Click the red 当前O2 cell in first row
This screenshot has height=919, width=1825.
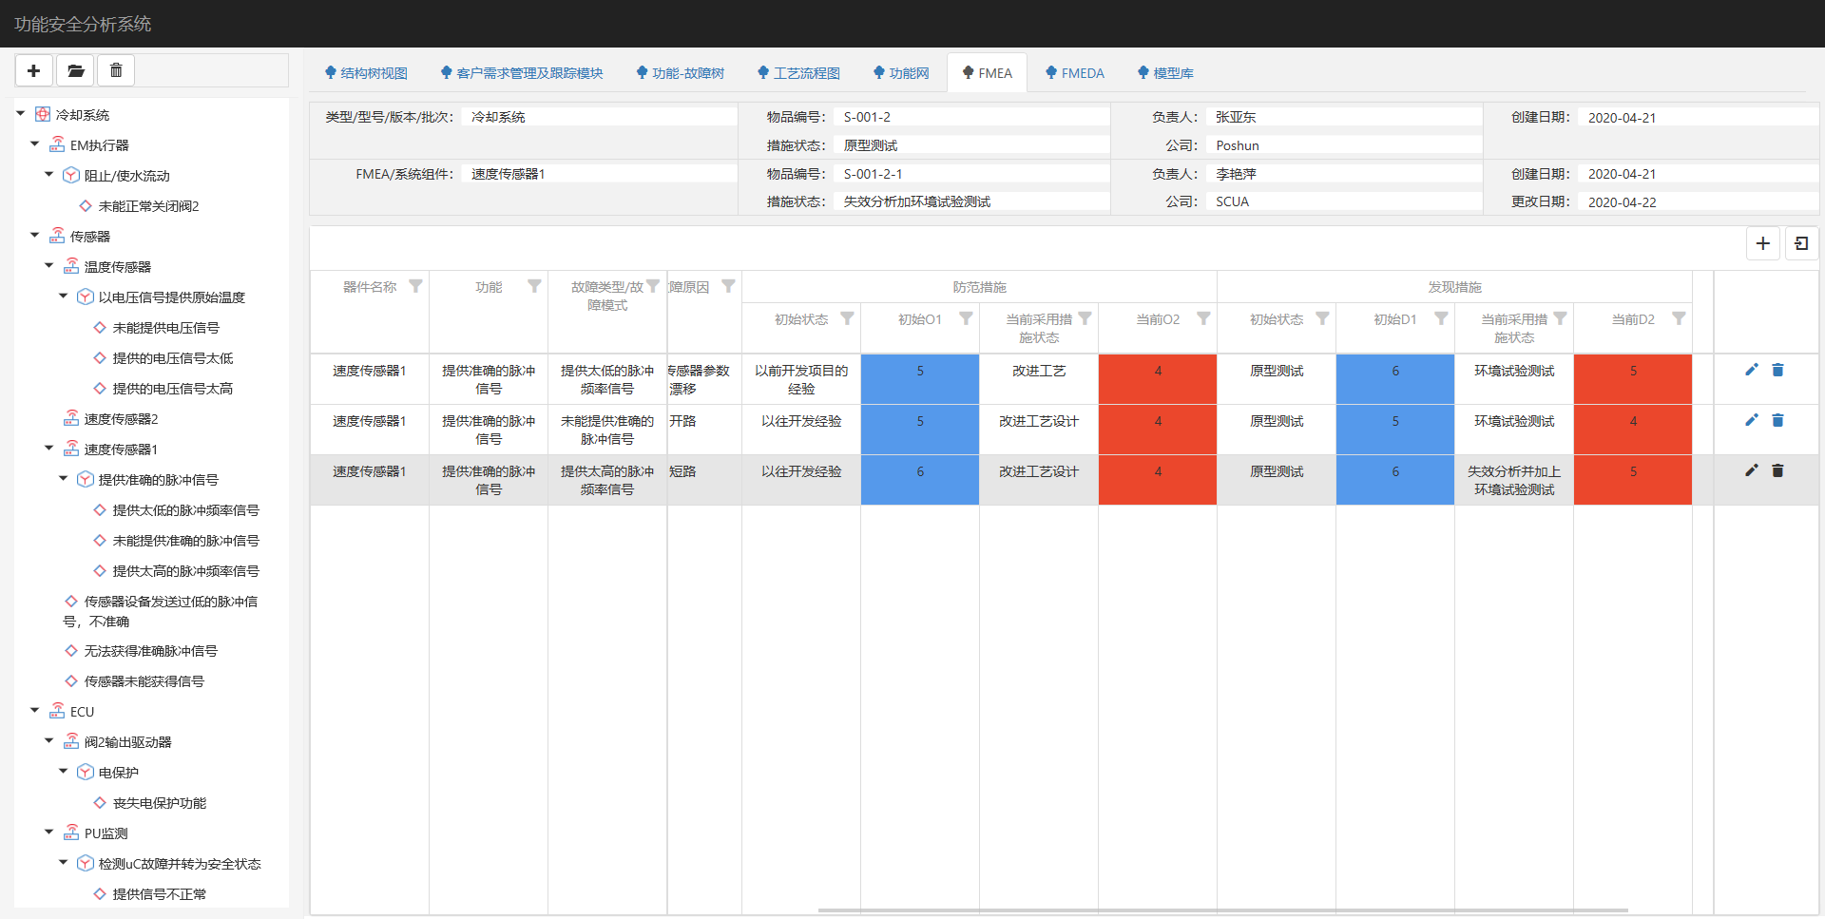coord(1157,379)
